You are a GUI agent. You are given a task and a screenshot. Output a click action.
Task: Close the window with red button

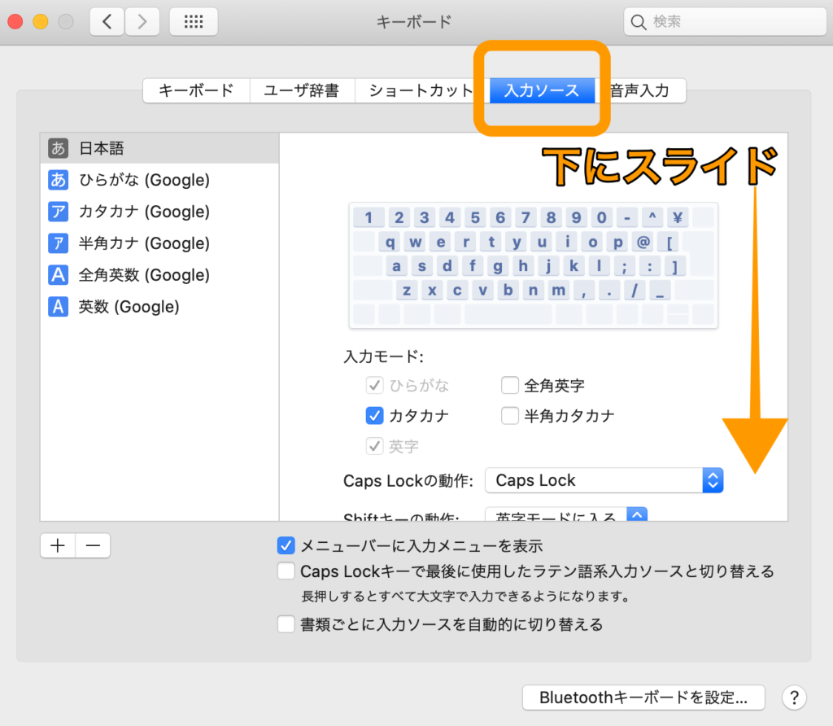pyautogui.click(x=15, y=22)
